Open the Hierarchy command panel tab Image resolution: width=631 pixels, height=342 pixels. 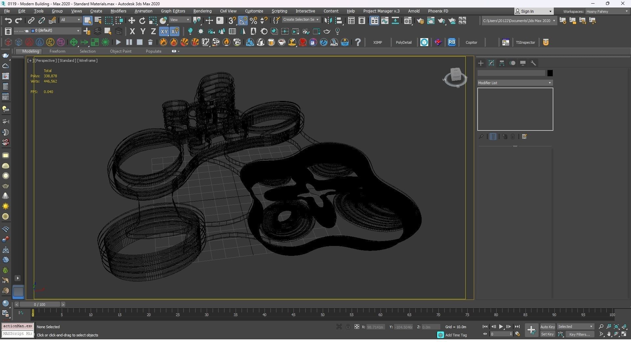502,63
